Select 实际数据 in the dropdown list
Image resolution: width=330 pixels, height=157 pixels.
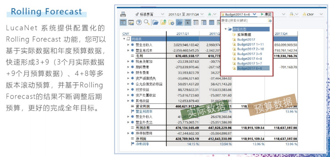244,34
